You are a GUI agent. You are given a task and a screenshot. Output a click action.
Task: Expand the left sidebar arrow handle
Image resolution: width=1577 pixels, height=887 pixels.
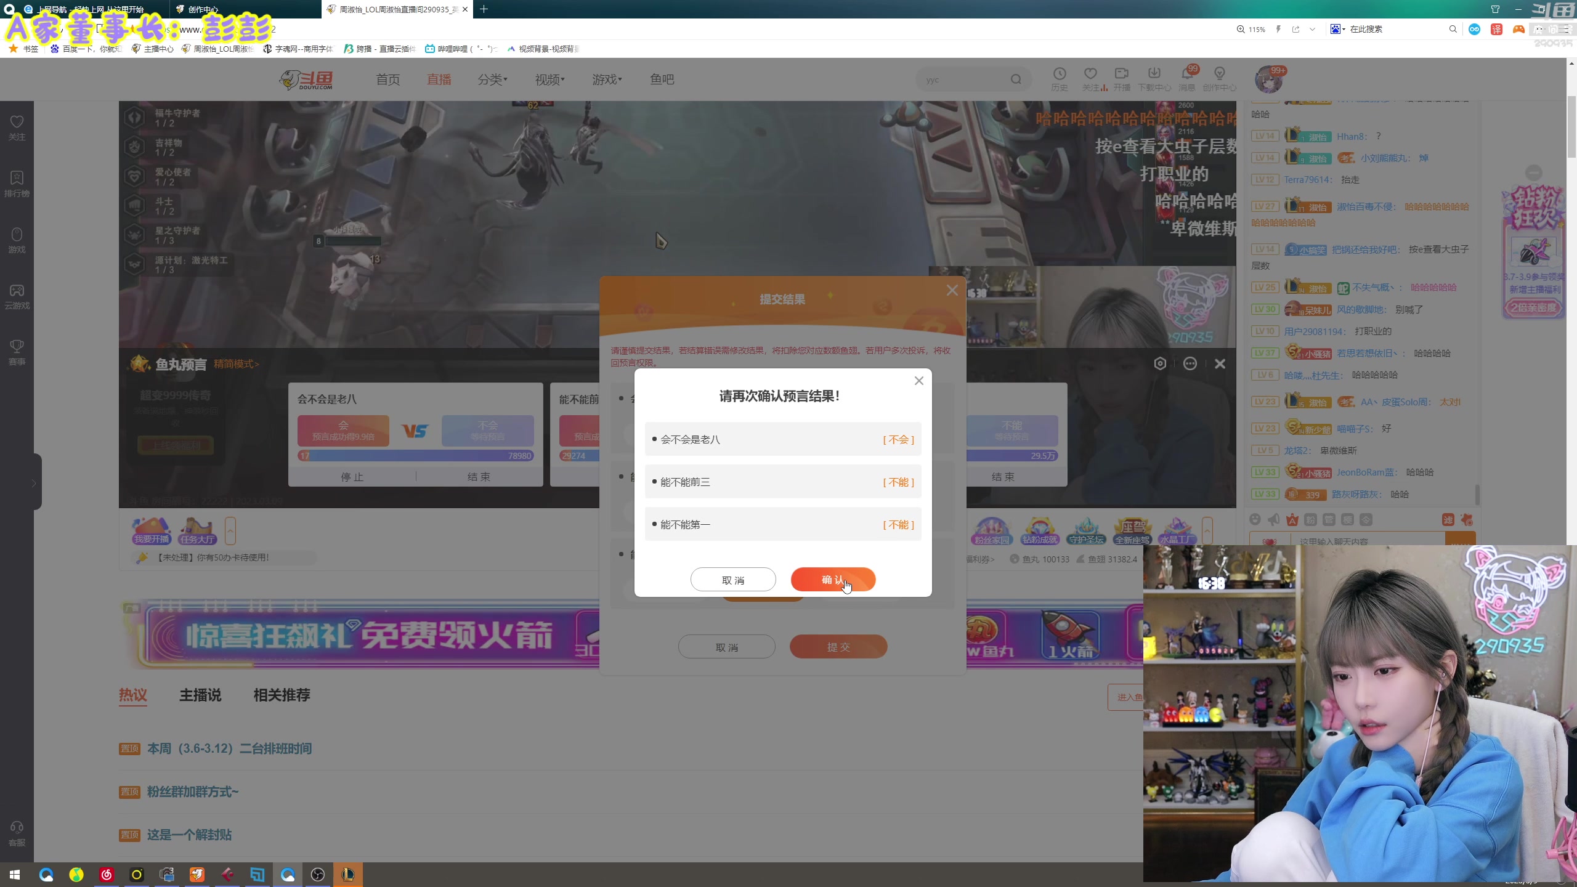pos(34,482)
